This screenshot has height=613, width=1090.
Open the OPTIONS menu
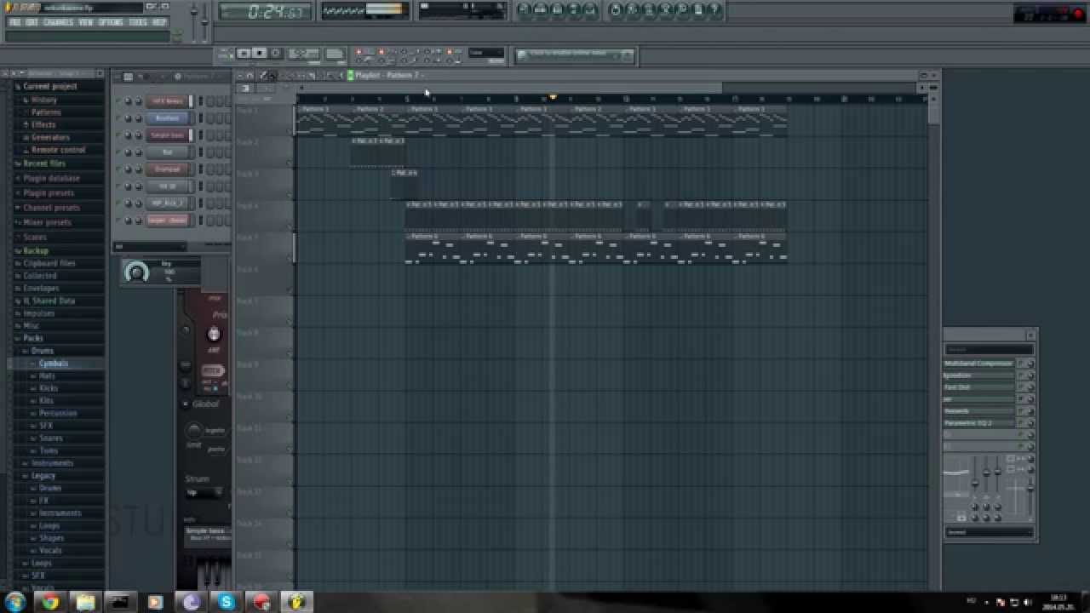111,22
